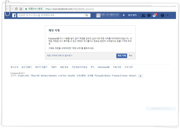The width and height of the screenshot is (180, 129).
Task: Open the friend requests icon
Action: pos(143,15)
